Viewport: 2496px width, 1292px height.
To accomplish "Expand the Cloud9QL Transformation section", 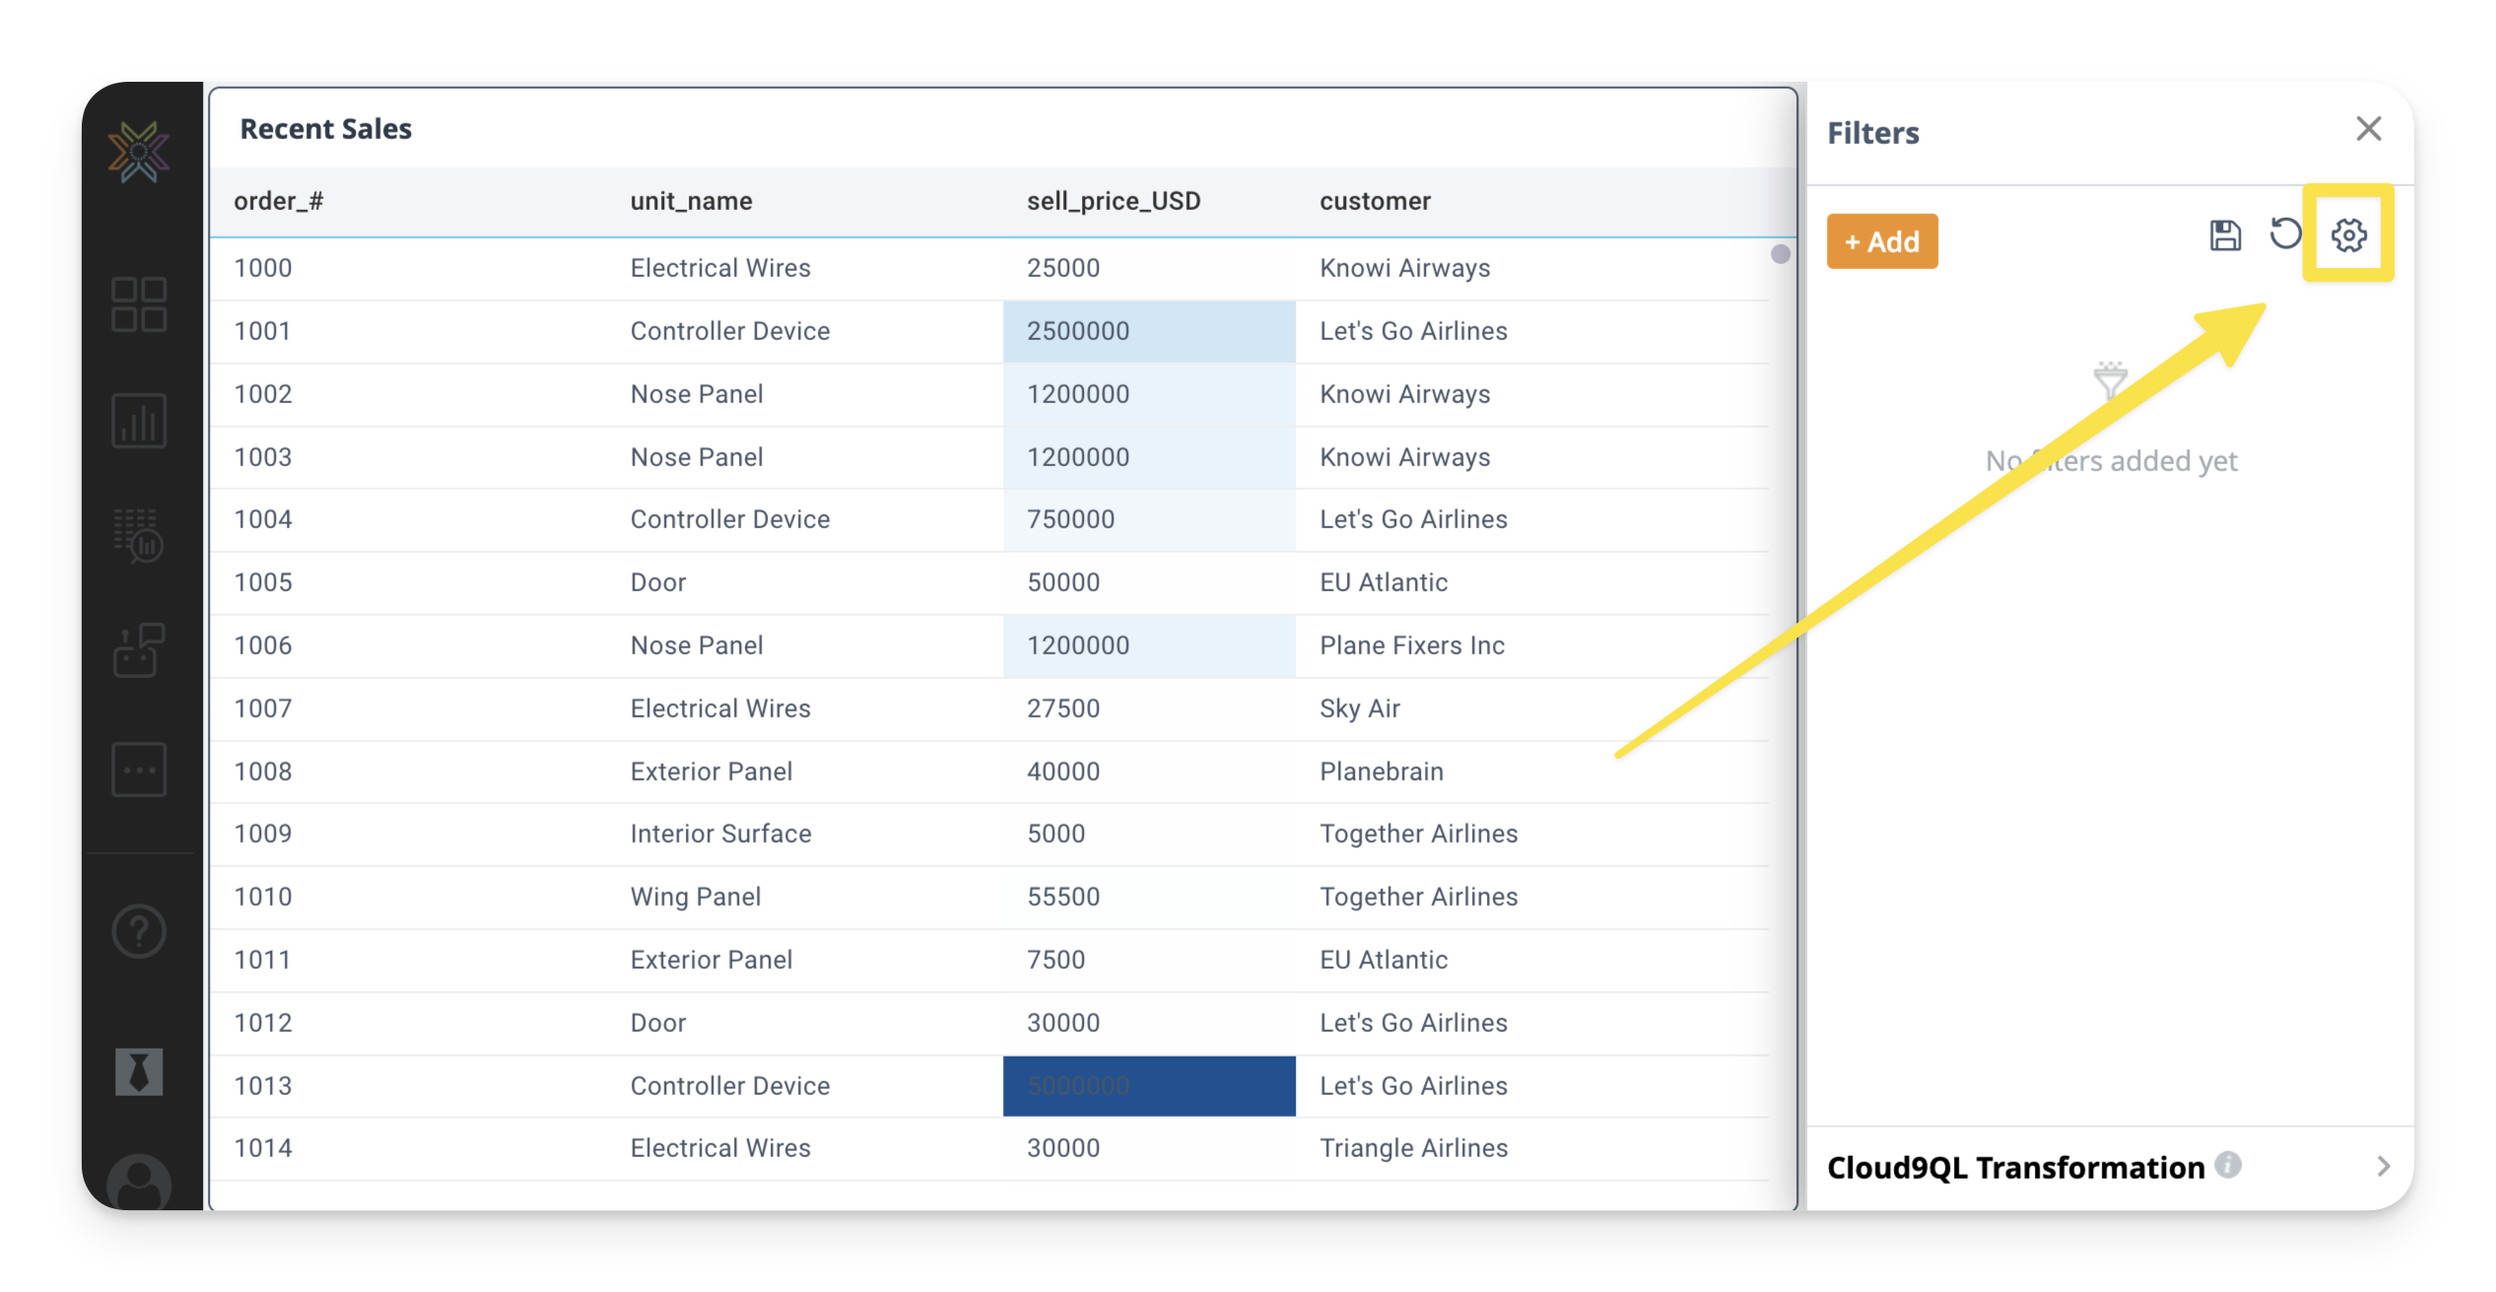I will tap(2382, 1167).
